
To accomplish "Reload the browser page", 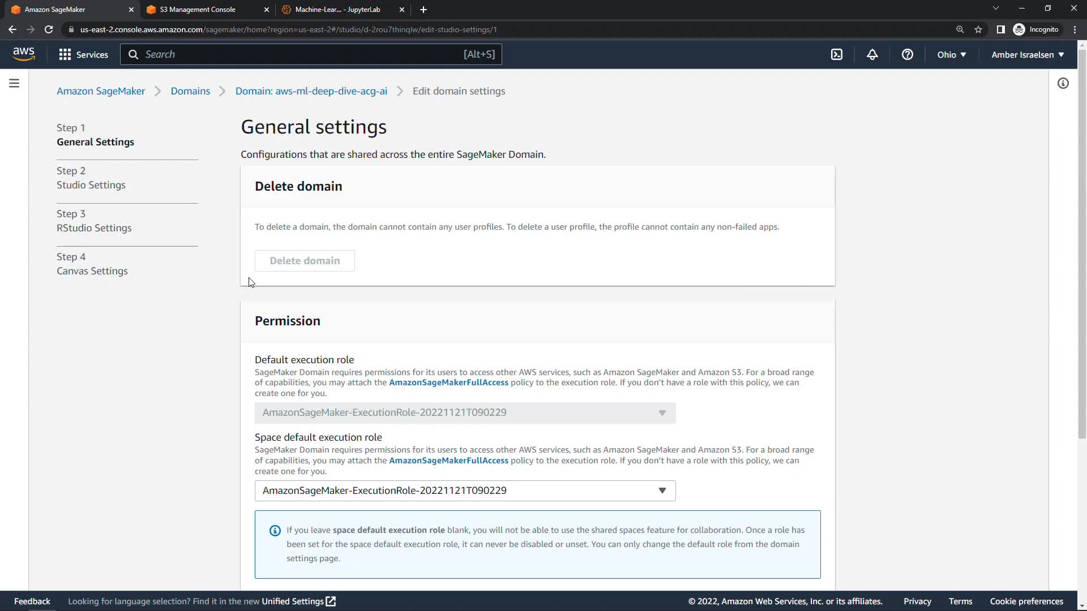I will (49, 29).
